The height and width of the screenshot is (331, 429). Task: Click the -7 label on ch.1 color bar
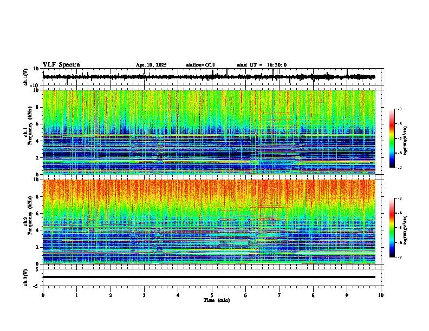400,168
